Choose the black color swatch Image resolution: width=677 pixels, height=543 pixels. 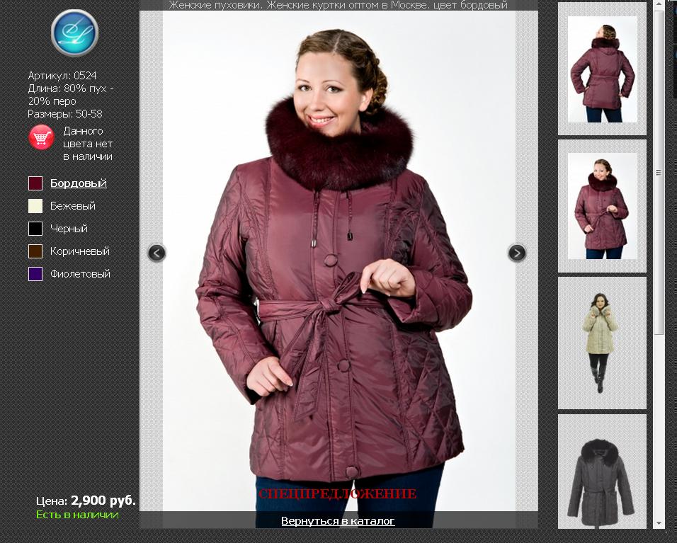[x=35, y=229]
